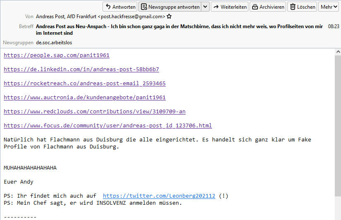
Task: Delete message with Löschen button
Action: 302,7
